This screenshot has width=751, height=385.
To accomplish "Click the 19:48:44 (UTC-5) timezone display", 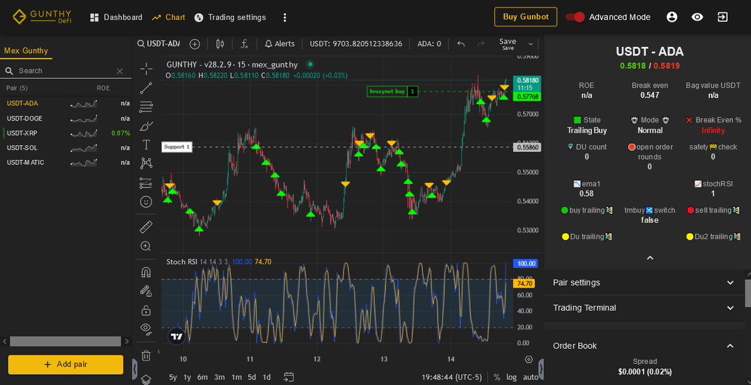I will 452,377.
